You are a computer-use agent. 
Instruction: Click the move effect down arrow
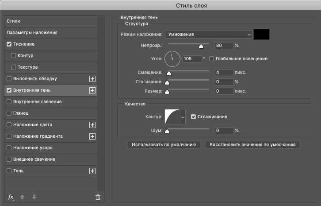click(34, 197)
